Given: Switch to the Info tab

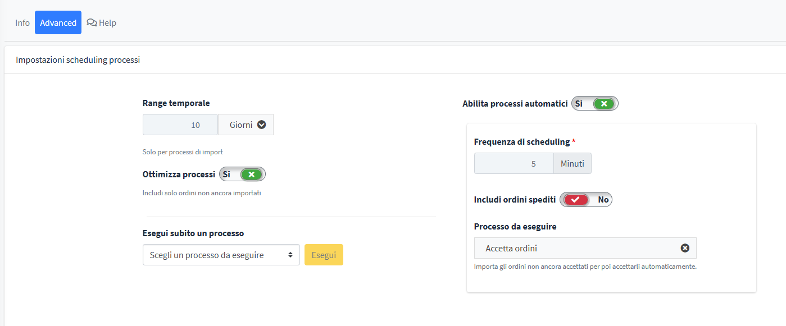Looking at the screenshot, I should [x=22, y=22].
